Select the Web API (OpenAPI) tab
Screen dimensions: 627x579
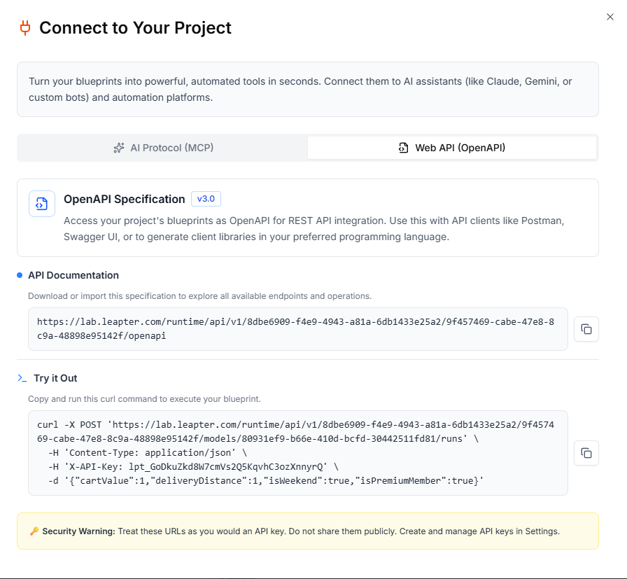point(451,147)
